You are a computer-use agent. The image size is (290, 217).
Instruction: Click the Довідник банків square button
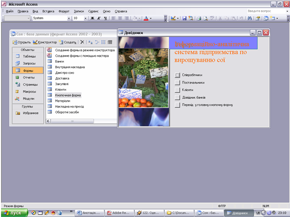tap(178, 97)
